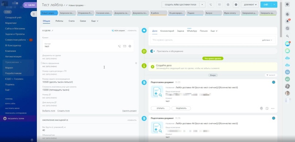Set deal stage to В работе

[158, 13]
